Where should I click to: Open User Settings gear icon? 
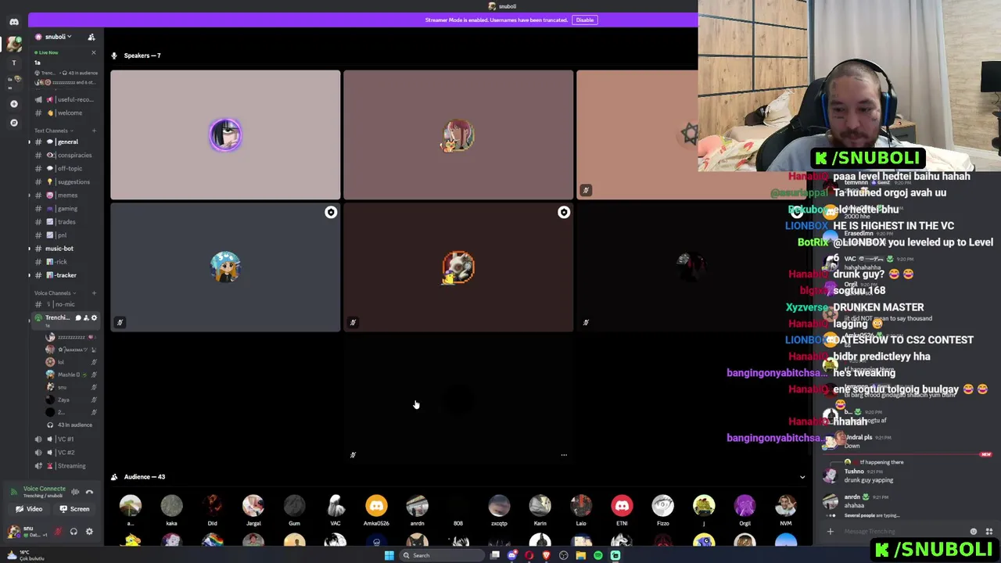[x=89, y=532]
